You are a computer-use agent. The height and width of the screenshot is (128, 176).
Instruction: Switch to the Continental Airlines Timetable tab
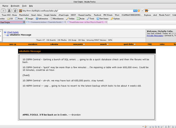46,22
